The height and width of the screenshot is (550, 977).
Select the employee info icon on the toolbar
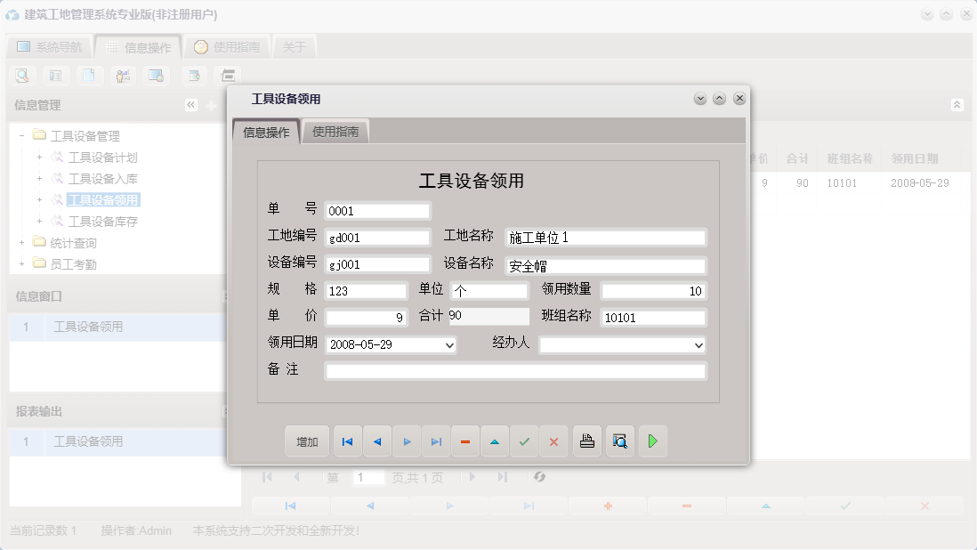pos(123,76)
